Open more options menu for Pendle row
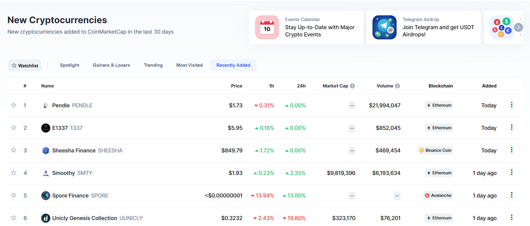 point(512,105)
